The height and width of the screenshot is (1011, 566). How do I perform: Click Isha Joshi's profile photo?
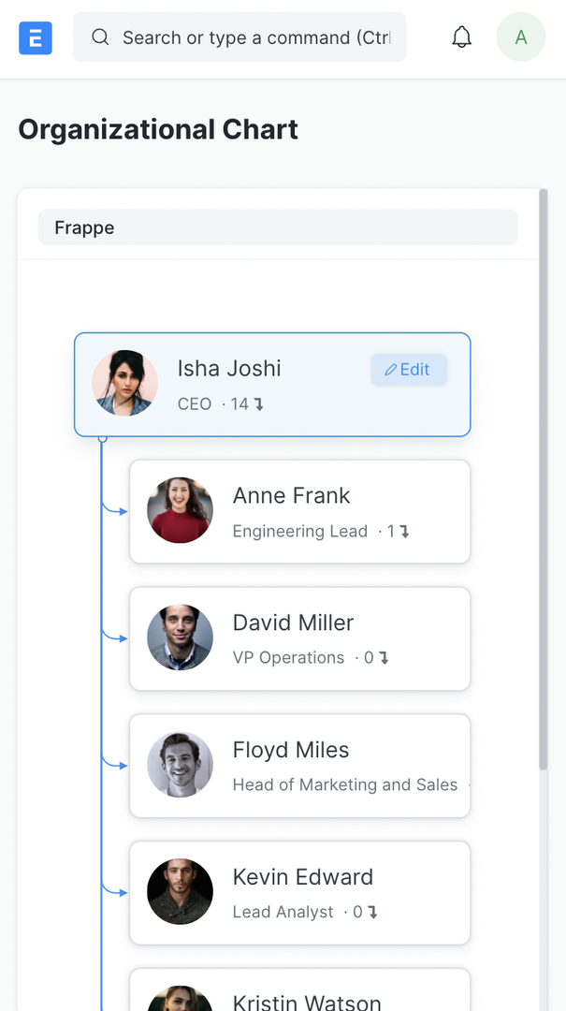coord(124,383)
